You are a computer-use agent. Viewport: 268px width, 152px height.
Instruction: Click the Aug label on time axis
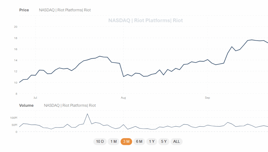tap(123, 98)
